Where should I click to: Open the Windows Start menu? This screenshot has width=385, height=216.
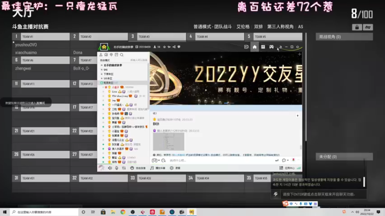5,212
